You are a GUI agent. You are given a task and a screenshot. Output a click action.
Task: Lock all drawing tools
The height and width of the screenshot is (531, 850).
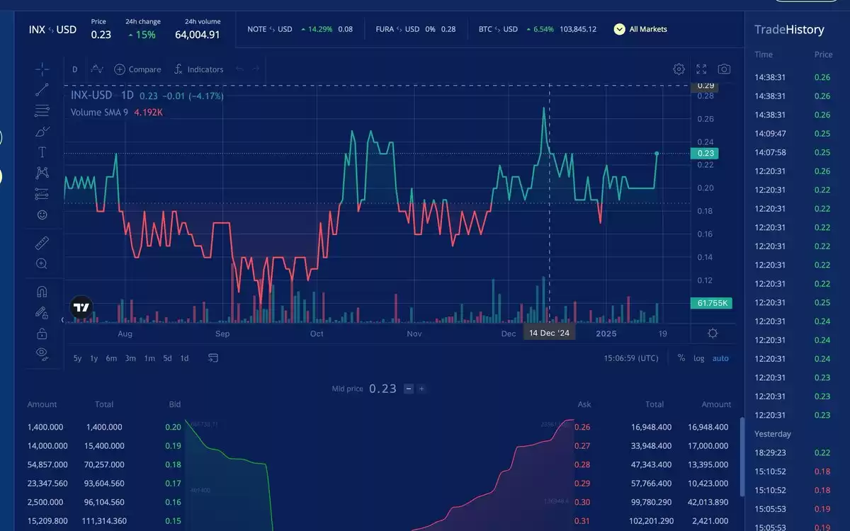click(42, 333)
